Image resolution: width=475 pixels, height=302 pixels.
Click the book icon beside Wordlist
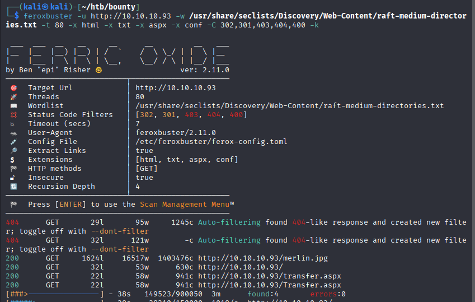point(13,106)
